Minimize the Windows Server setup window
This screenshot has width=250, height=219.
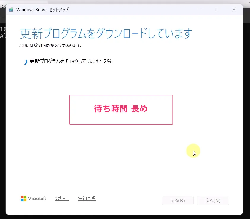pos(199,9)
